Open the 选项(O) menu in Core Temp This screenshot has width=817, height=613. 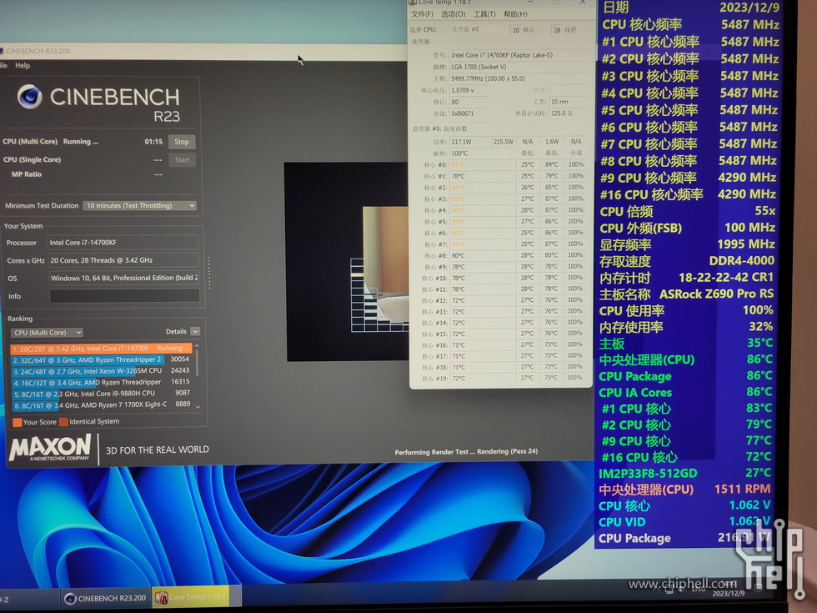[453, 14]
